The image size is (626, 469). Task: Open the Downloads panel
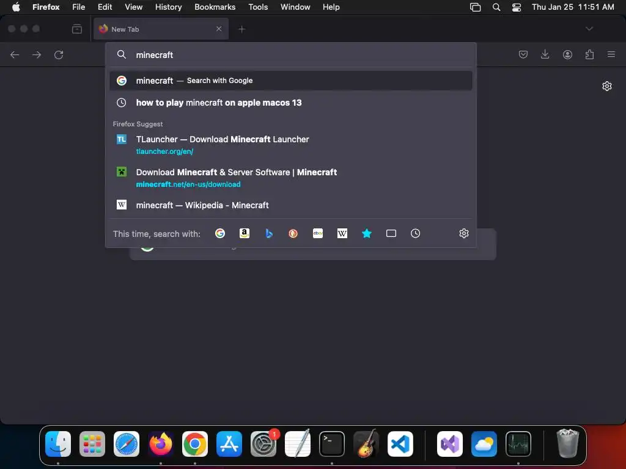tap(545, 54)
